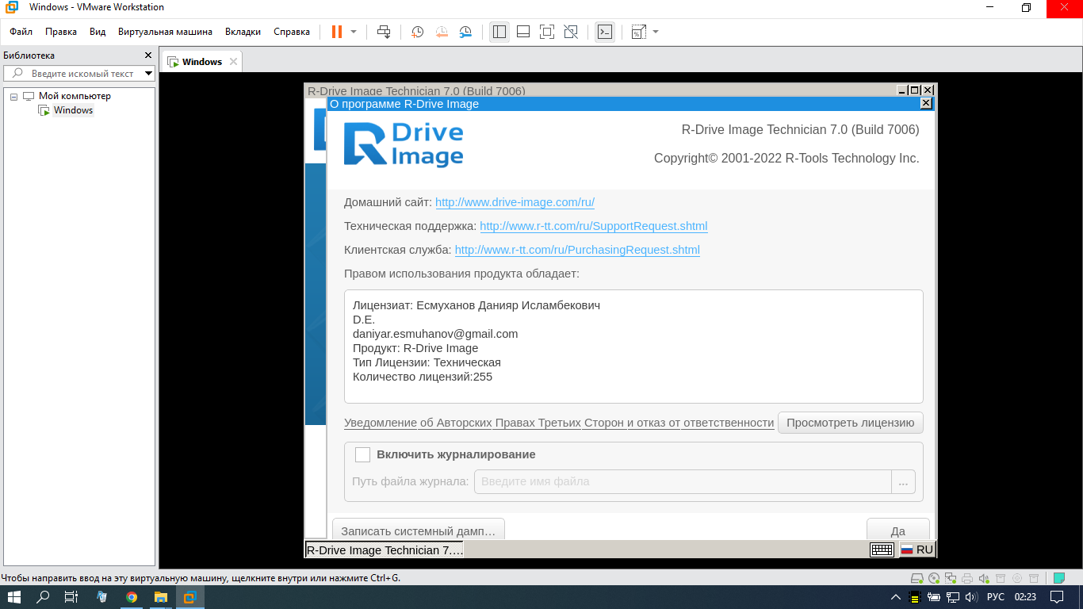
Task: Click the Записать системный дамп button
Action: coord(418,530)
